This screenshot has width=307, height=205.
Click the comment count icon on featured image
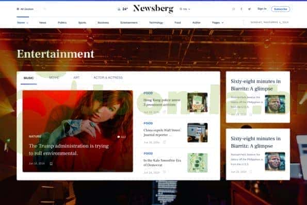click(x=119, y=137)
